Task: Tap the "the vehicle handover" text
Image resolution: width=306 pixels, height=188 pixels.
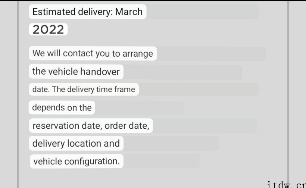Action: point(76,71)
